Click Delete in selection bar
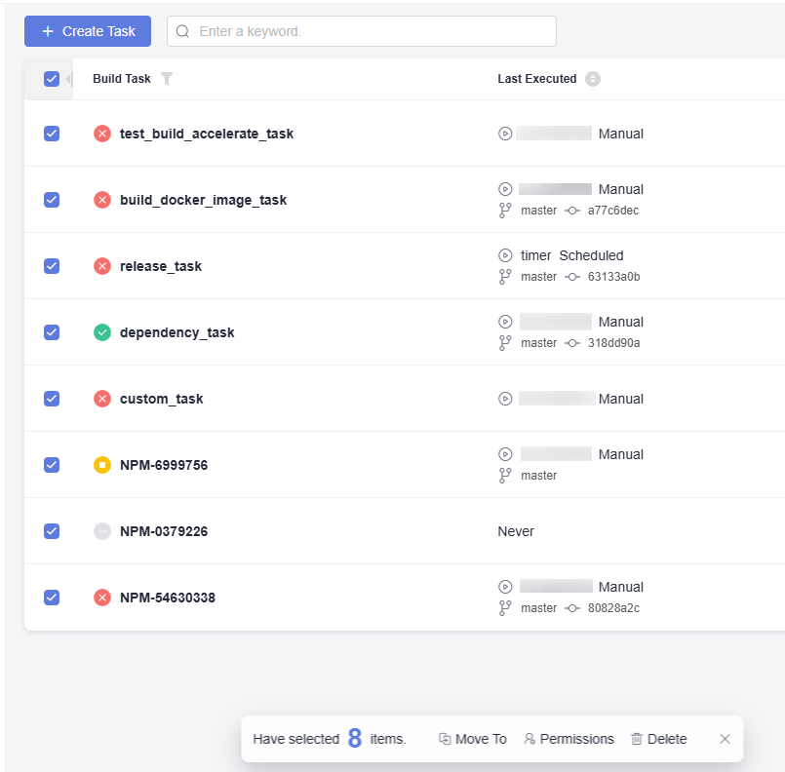Image resolution: width=785 pixels, height=772 pixels. [659, 739]
